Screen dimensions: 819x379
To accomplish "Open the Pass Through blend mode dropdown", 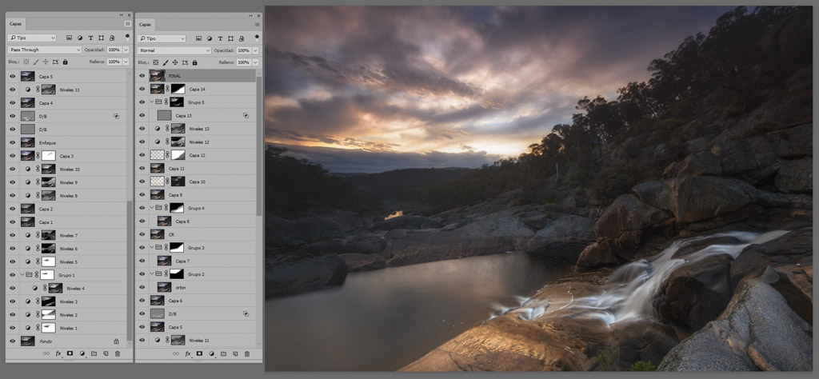I will 45,50.
